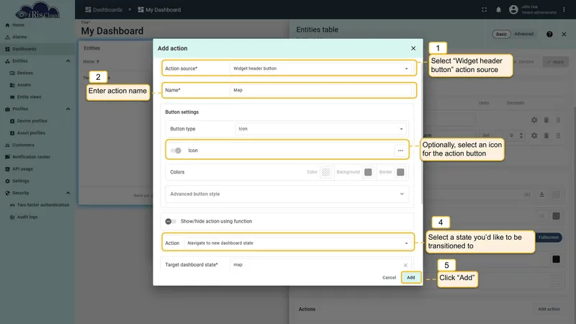Screen dimensions: 576x324
Task: Delete the second column row
Action: [546, 135]
